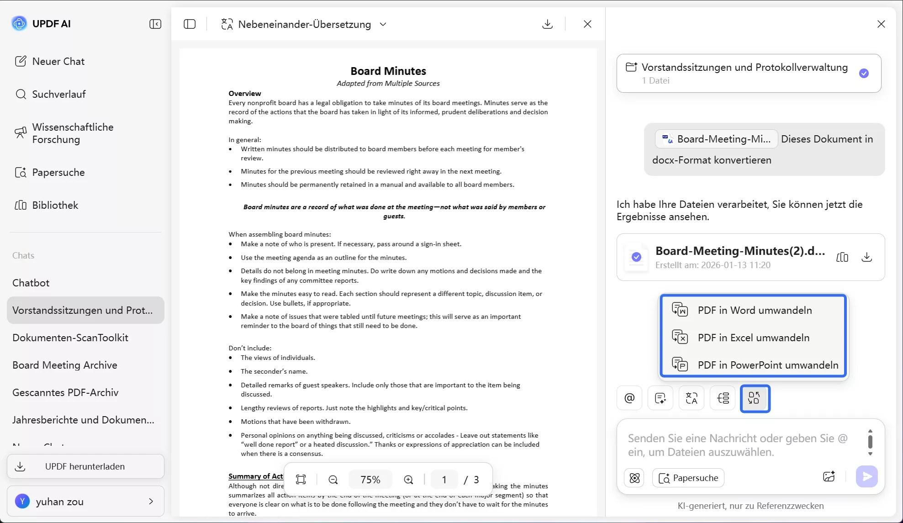Collapse the left sidebar with the arrow toggle
This screenshot has height=523, width=903.
[155, 24]
